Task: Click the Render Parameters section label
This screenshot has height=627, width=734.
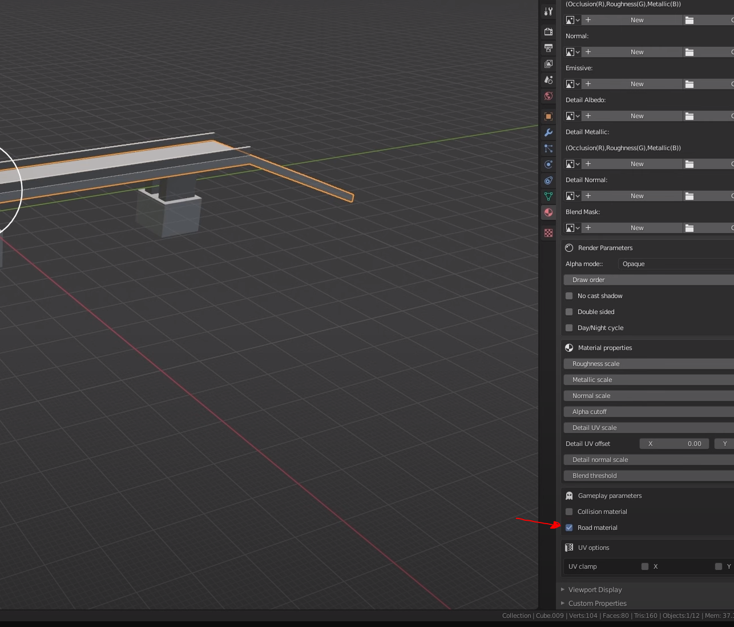Action: (x=605, y=248)
